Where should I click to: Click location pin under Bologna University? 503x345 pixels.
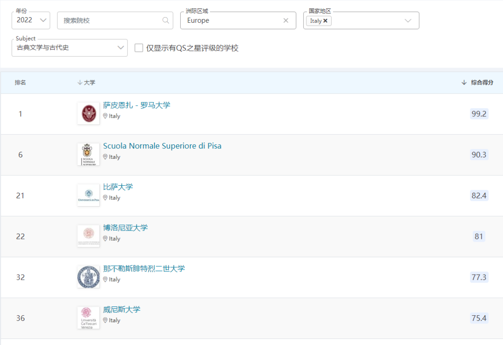click(x=105, y=238)
